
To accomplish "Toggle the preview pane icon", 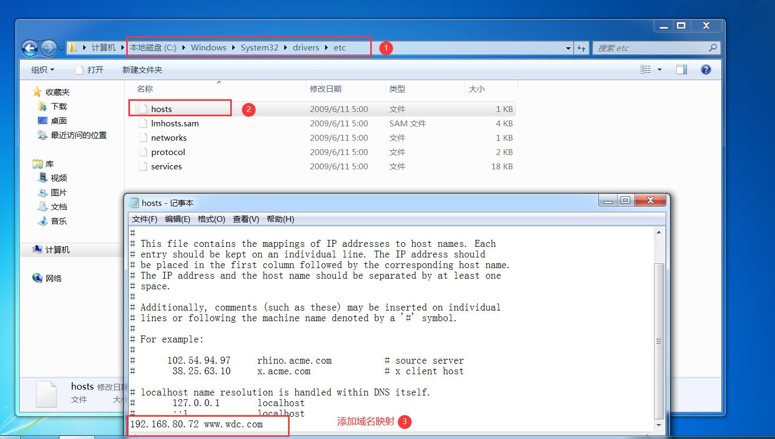I will [x=682, y=70].
